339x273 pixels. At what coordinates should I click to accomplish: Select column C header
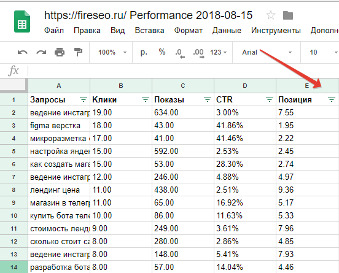pos(183,85)
